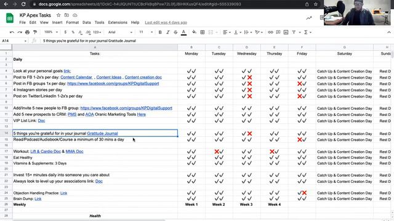Select row 17 header
The image size is (394, 221).
6,152
